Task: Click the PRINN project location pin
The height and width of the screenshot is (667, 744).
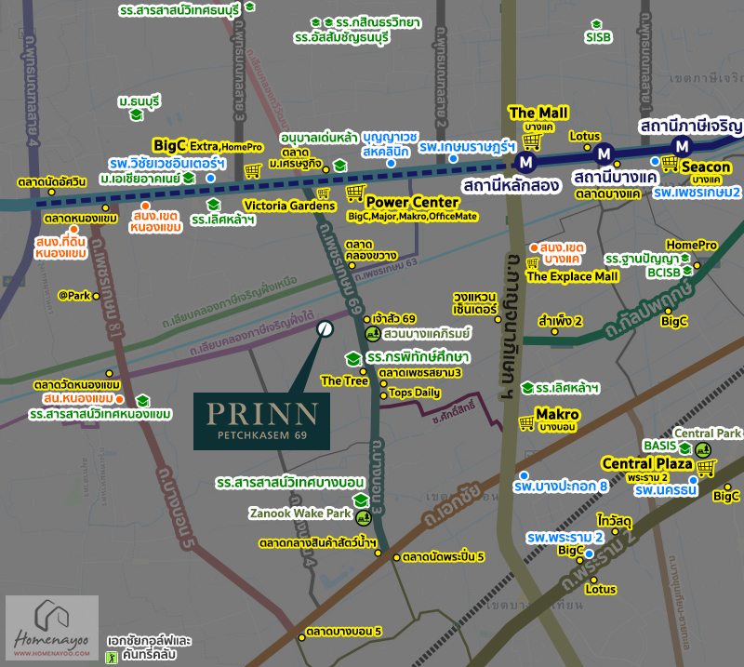Action: (325, 329)
